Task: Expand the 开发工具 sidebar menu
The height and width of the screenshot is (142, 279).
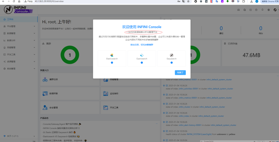Action: (19, 55)
